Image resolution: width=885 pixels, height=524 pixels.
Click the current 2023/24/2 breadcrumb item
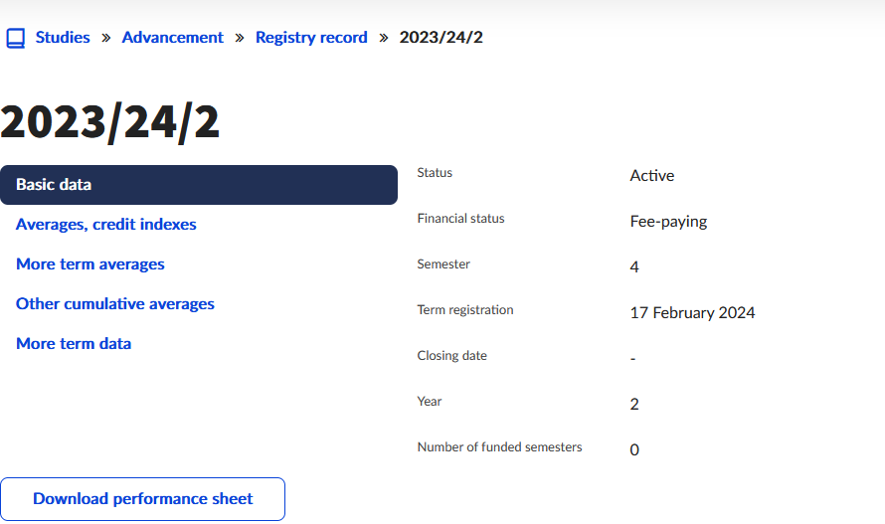tap(441, 38)
